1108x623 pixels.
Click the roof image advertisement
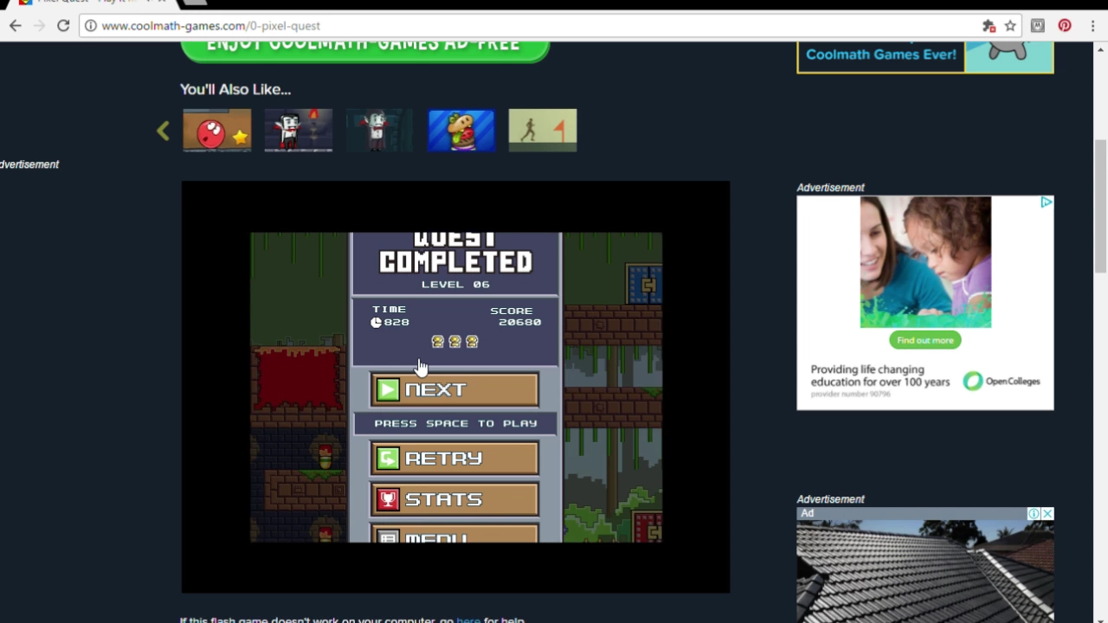tap(924, 571)
